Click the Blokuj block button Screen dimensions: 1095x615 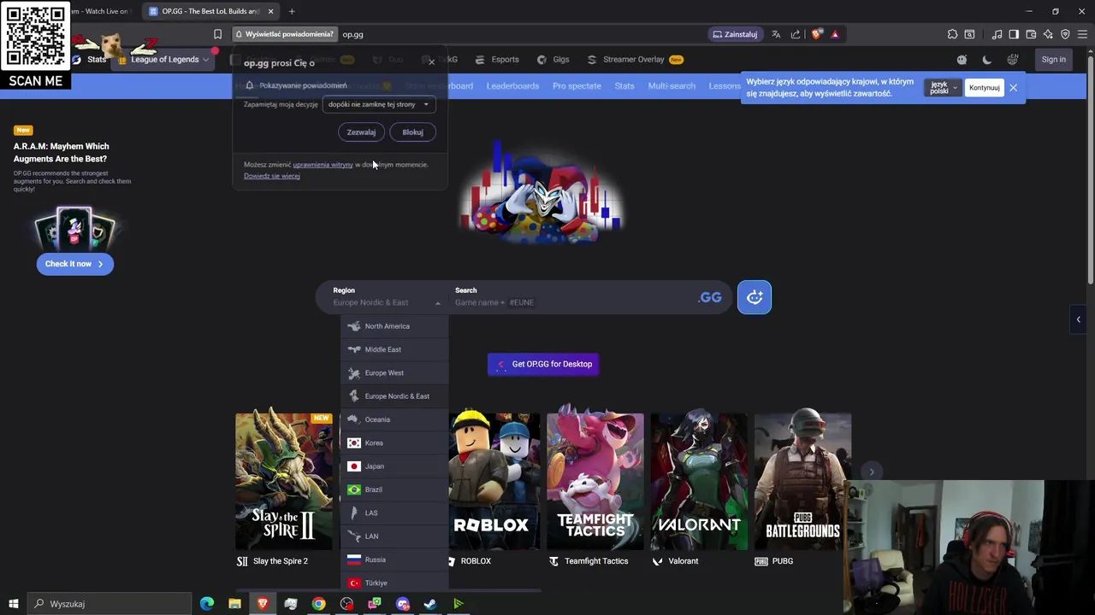412,132
